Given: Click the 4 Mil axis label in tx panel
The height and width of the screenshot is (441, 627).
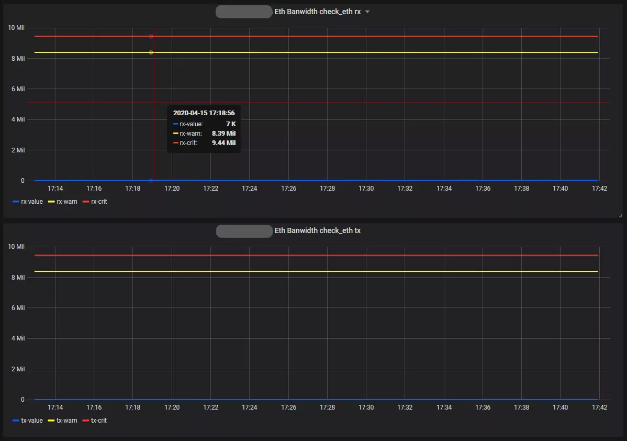Looking at the screenshot, I should [18, 338].
